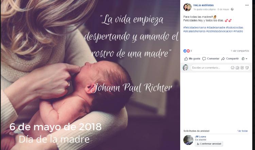Viewport: 255px width, 150px height.
Task: Open the Compartir share options
Action: point(230,59)
